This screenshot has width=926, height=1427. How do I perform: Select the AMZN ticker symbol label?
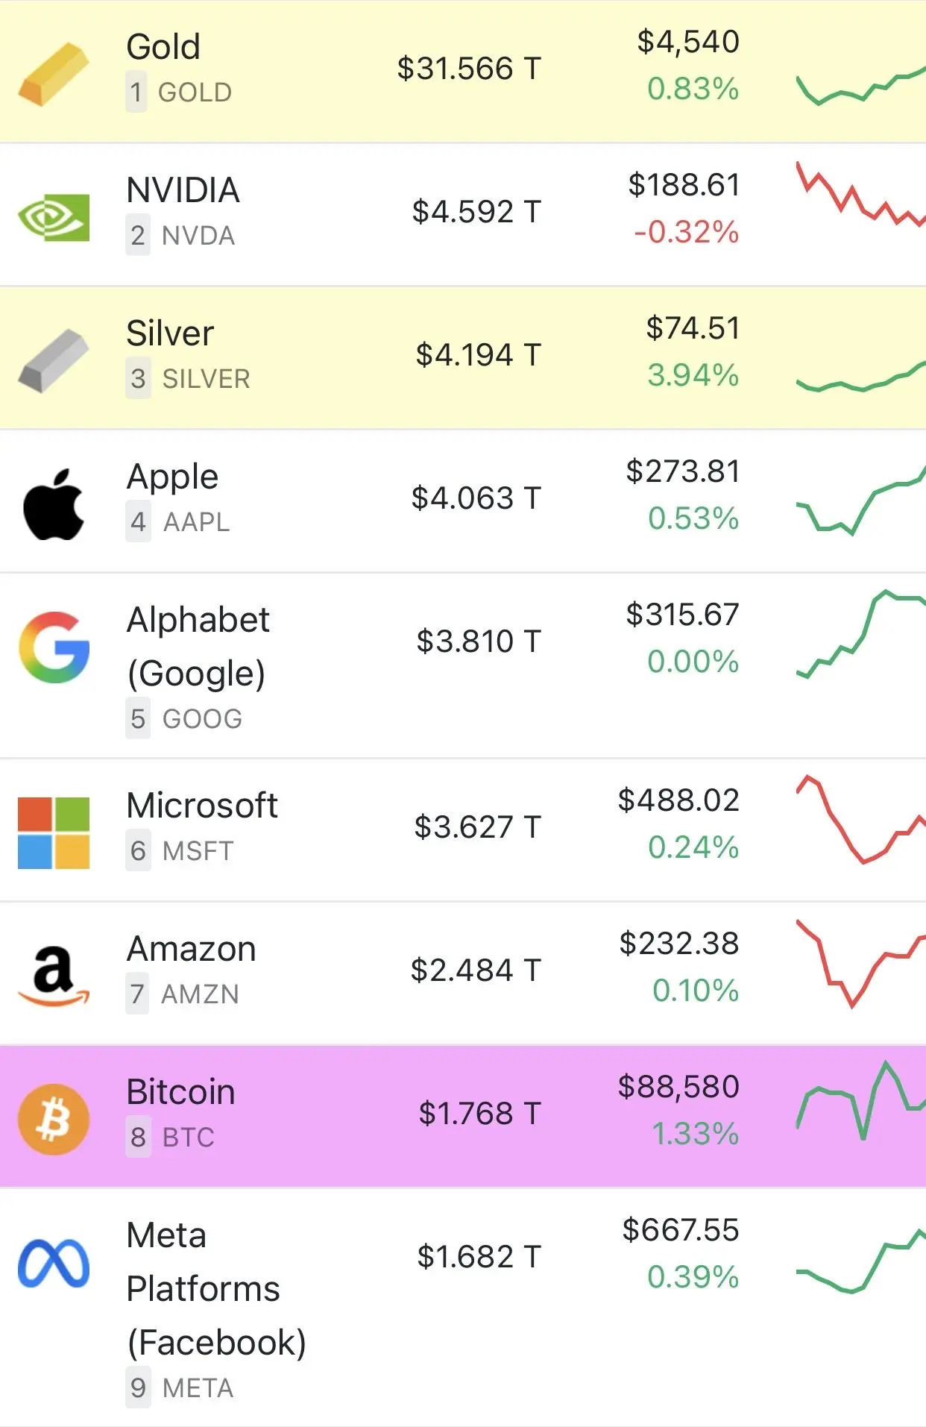[200, 994]
